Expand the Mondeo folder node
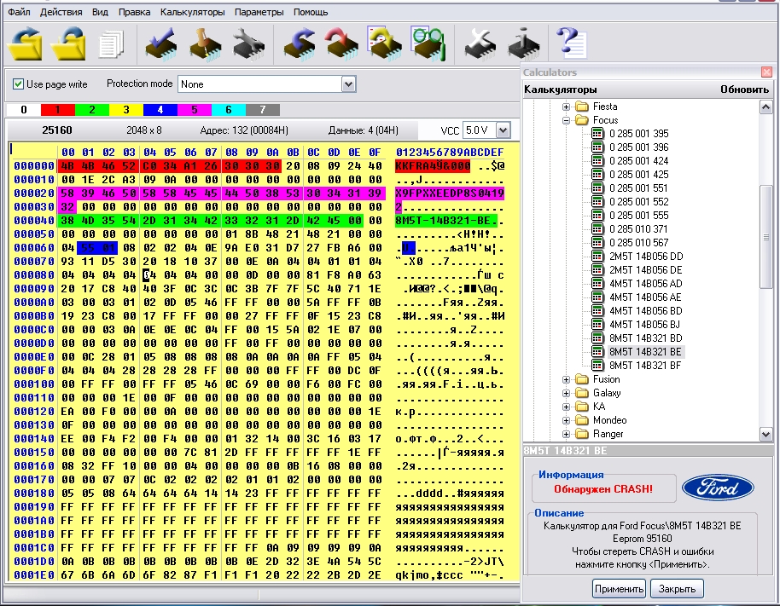 [566, 420]
